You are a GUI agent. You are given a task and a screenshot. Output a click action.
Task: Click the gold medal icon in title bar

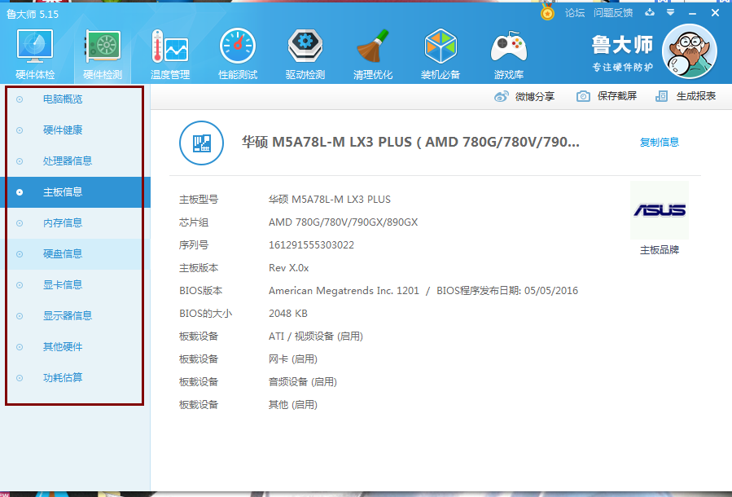547,12
